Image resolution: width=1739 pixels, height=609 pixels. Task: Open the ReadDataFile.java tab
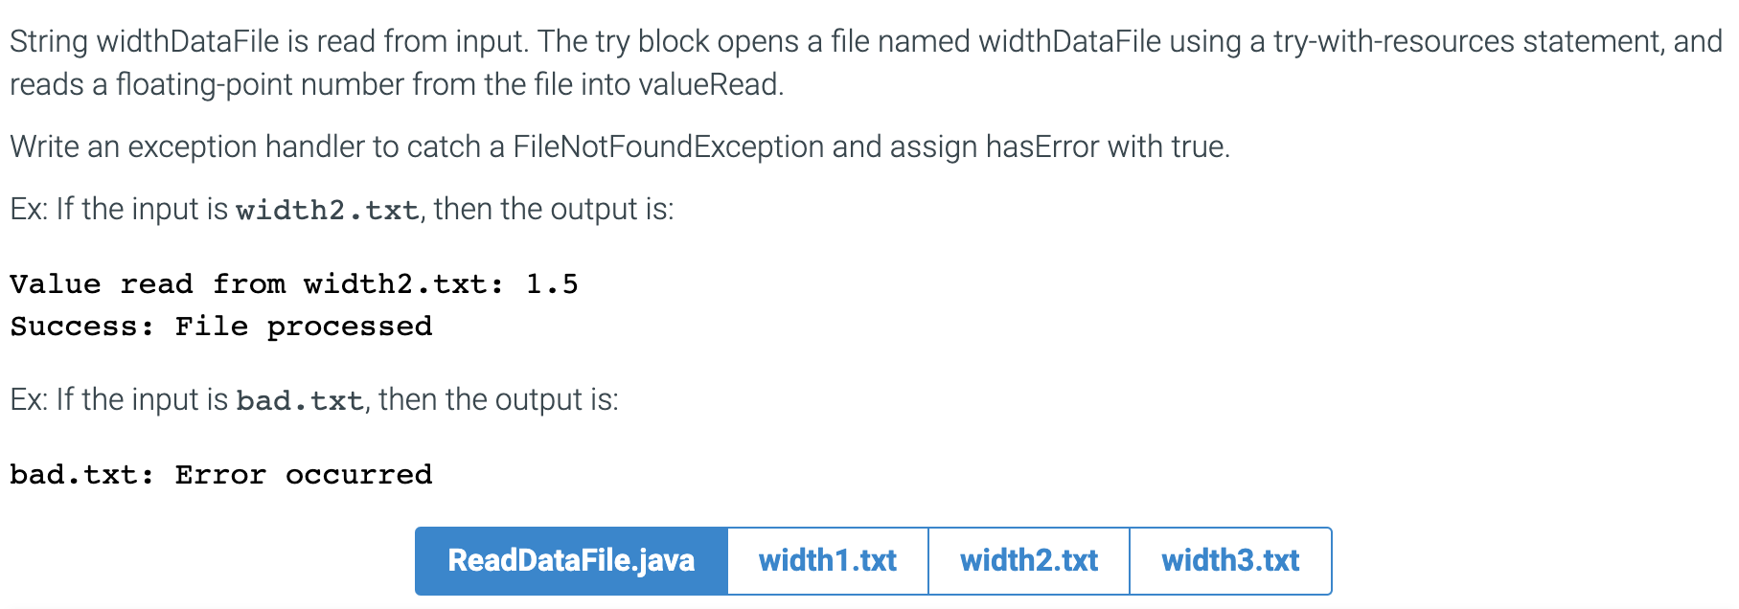pos(571,560)
